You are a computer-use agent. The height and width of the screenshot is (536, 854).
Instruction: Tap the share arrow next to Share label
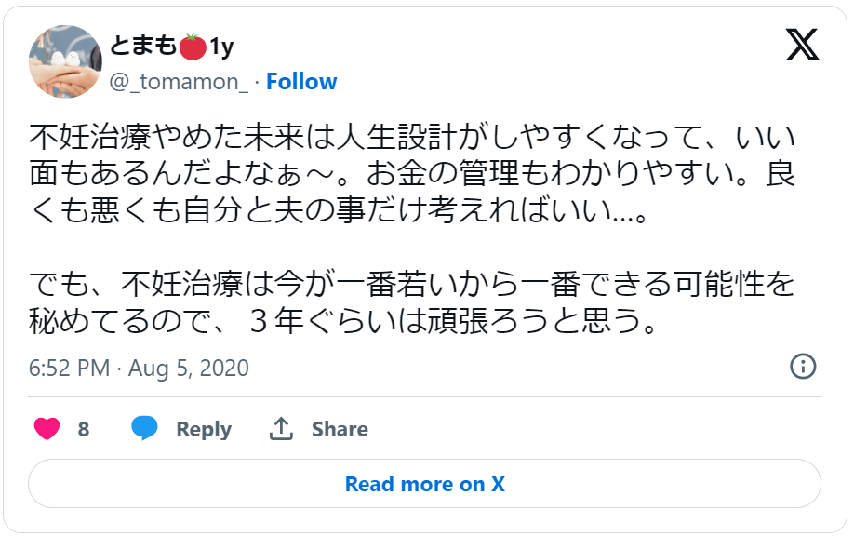[x=283, y=428]
